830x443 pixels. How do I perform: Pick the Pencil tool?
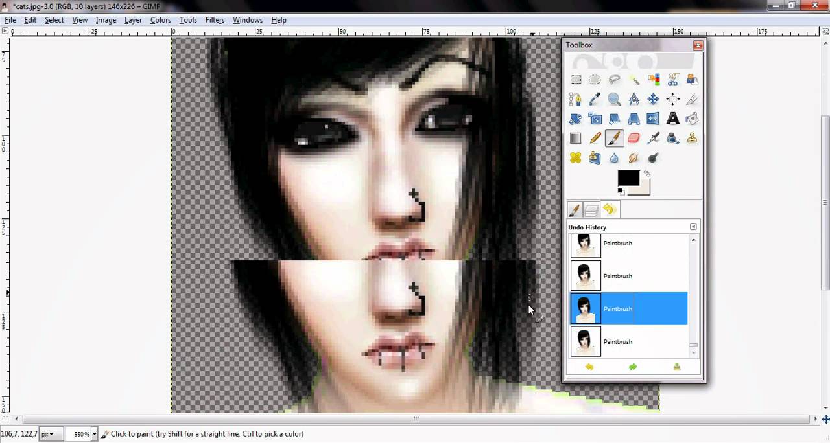pyautogui.click(x=595, y=138)
